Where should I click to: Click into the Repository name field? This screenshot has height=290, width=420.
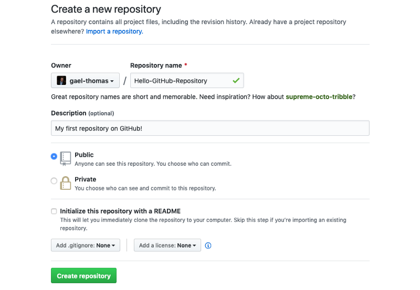point(178,81)
